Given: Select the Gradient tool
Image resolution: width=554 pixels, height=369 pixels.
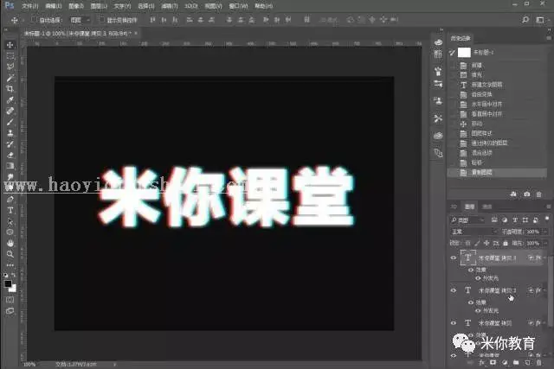Looking at the screenshot, I should click(10, 165).
